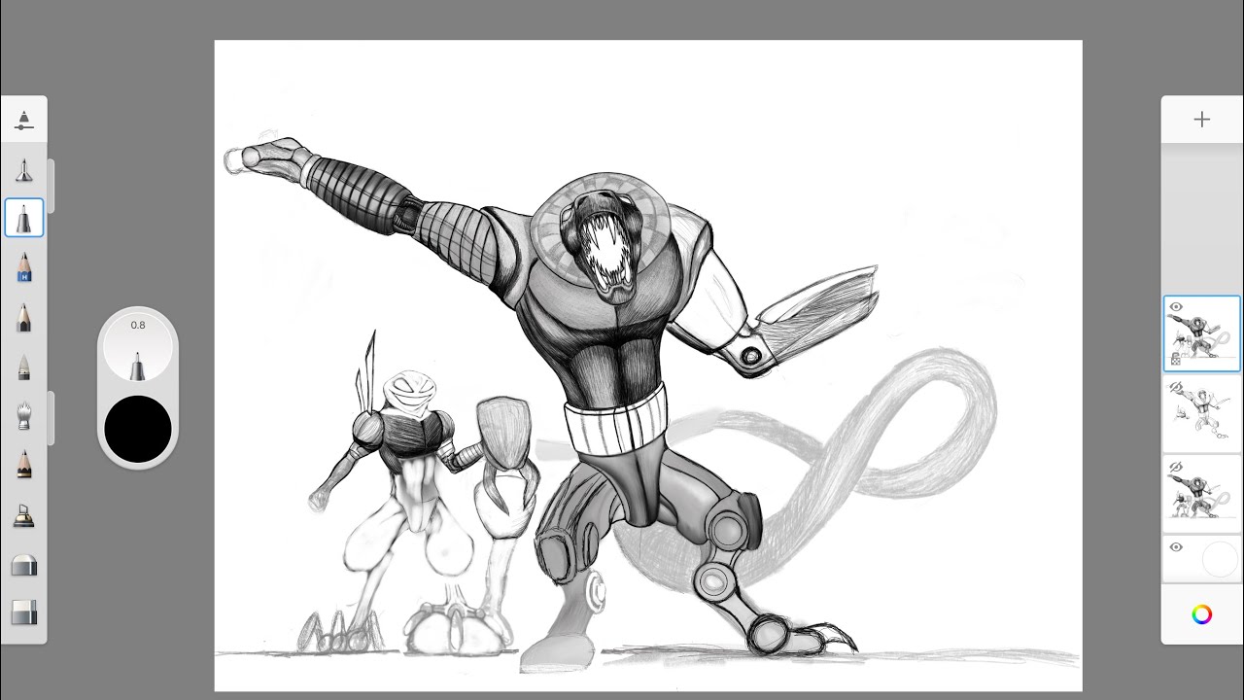Select the inking pen tool
This screenshot has height=700, width=1244.
tap(24, 218)
